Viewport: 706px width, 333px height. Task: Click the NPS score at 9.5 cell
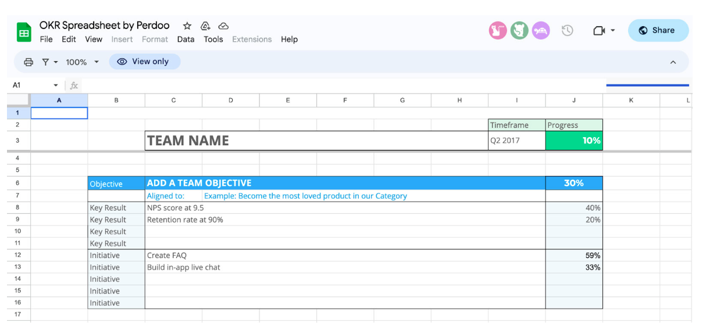pos(345,207)
